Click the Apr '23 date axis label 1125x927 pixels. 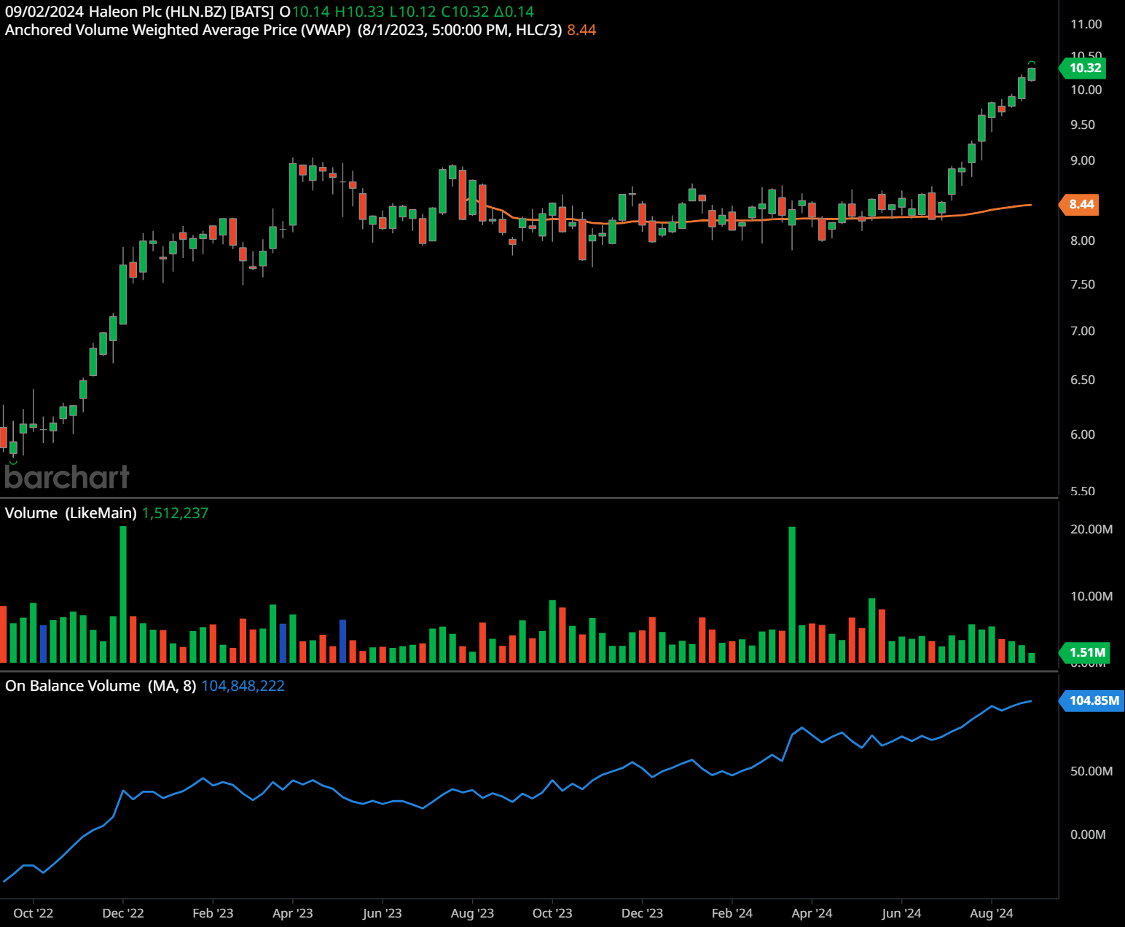pyautogui.click(x=293, y=913)
